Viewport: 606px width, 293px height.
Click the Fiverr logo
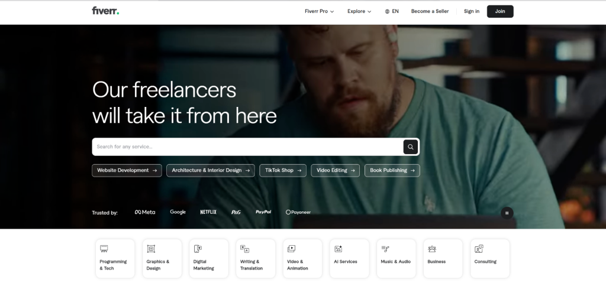[105, 11]
